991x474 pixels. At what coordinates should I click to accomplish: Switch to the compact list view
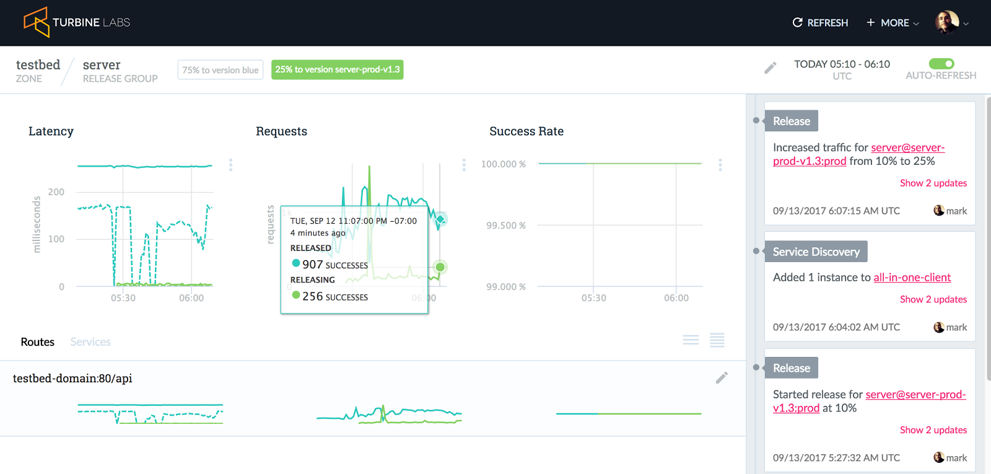691,340
